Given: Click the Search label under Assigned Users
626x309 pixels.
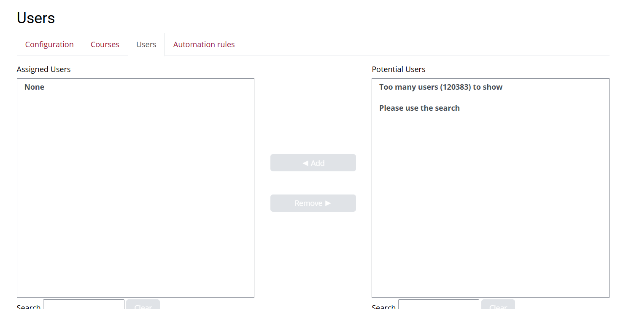Looking at the screenshot, I should pos(29,306).
